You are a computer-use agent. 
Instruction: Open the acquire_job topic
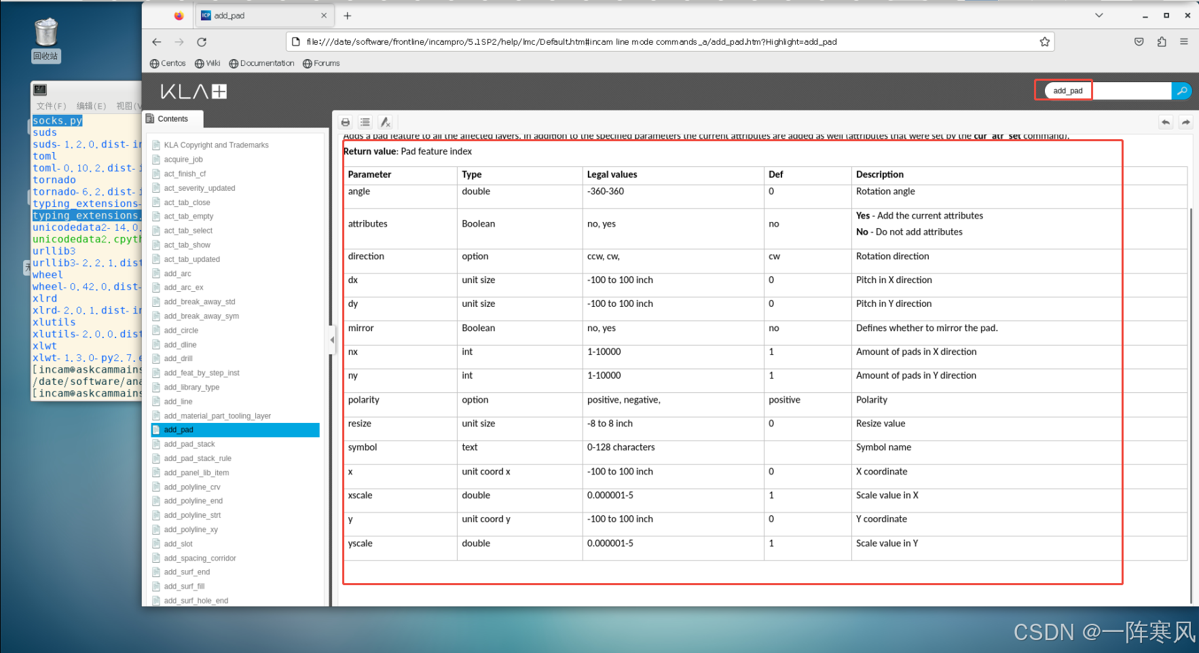183,160
